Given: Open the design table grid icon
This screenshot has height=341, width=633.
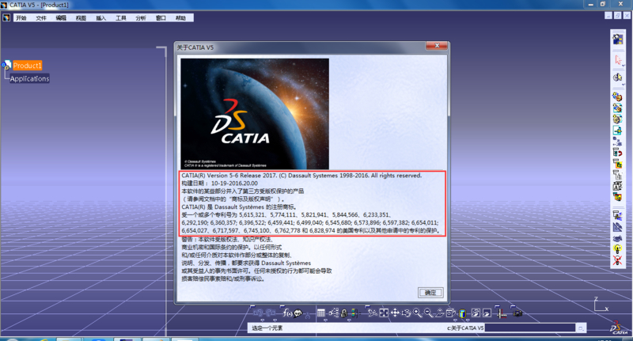Looking at the screenshot, I should pyautogui.click(x=321, y=313).
